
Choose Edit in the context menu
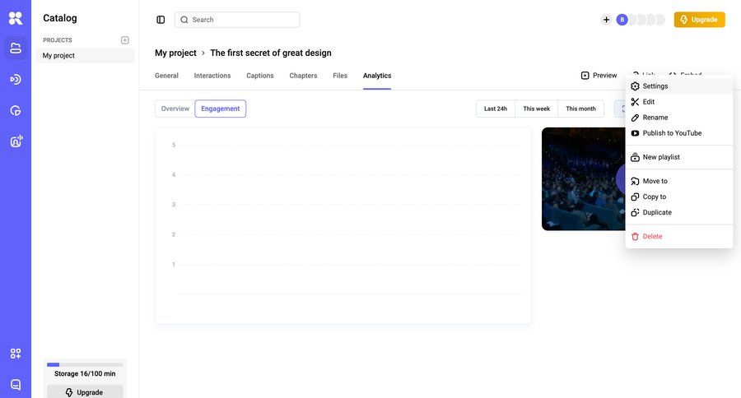[x=679, y=102]
